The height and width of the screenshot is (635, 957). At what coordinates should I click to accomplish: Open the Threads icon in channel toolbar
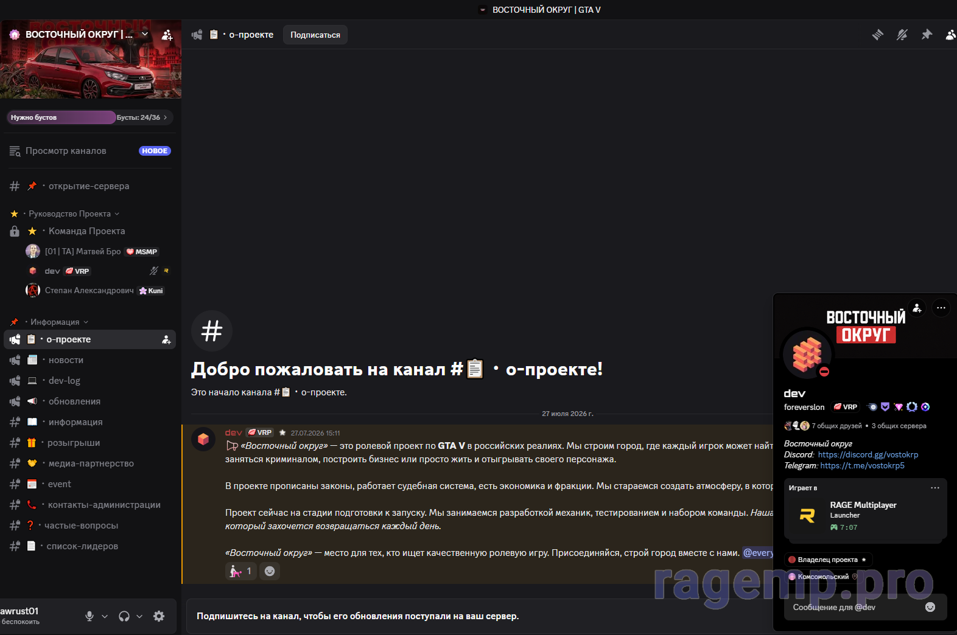878,35
